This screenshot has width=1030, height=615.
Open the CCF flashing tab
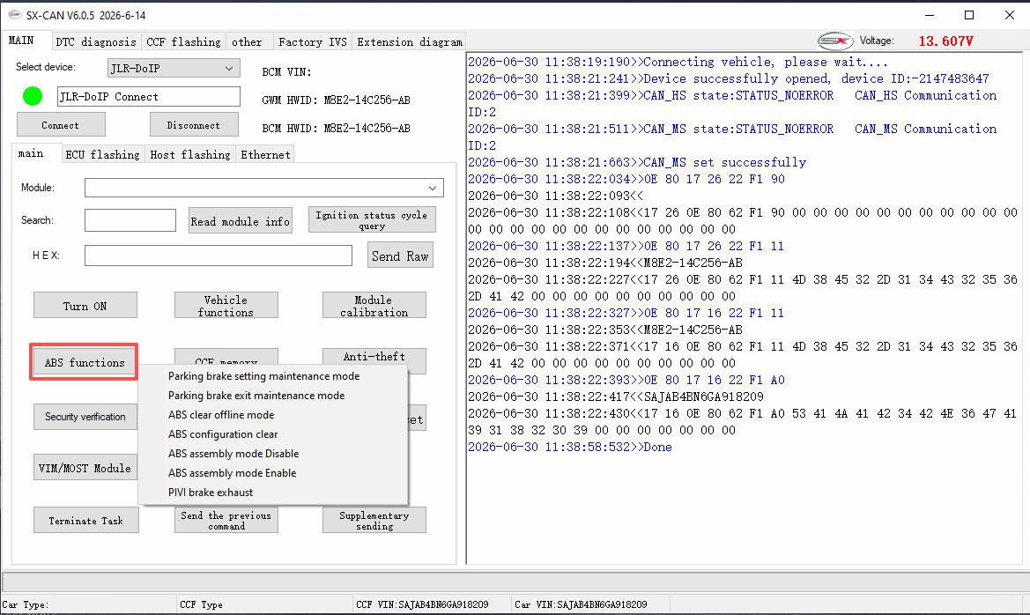click(x=183, y=41)
